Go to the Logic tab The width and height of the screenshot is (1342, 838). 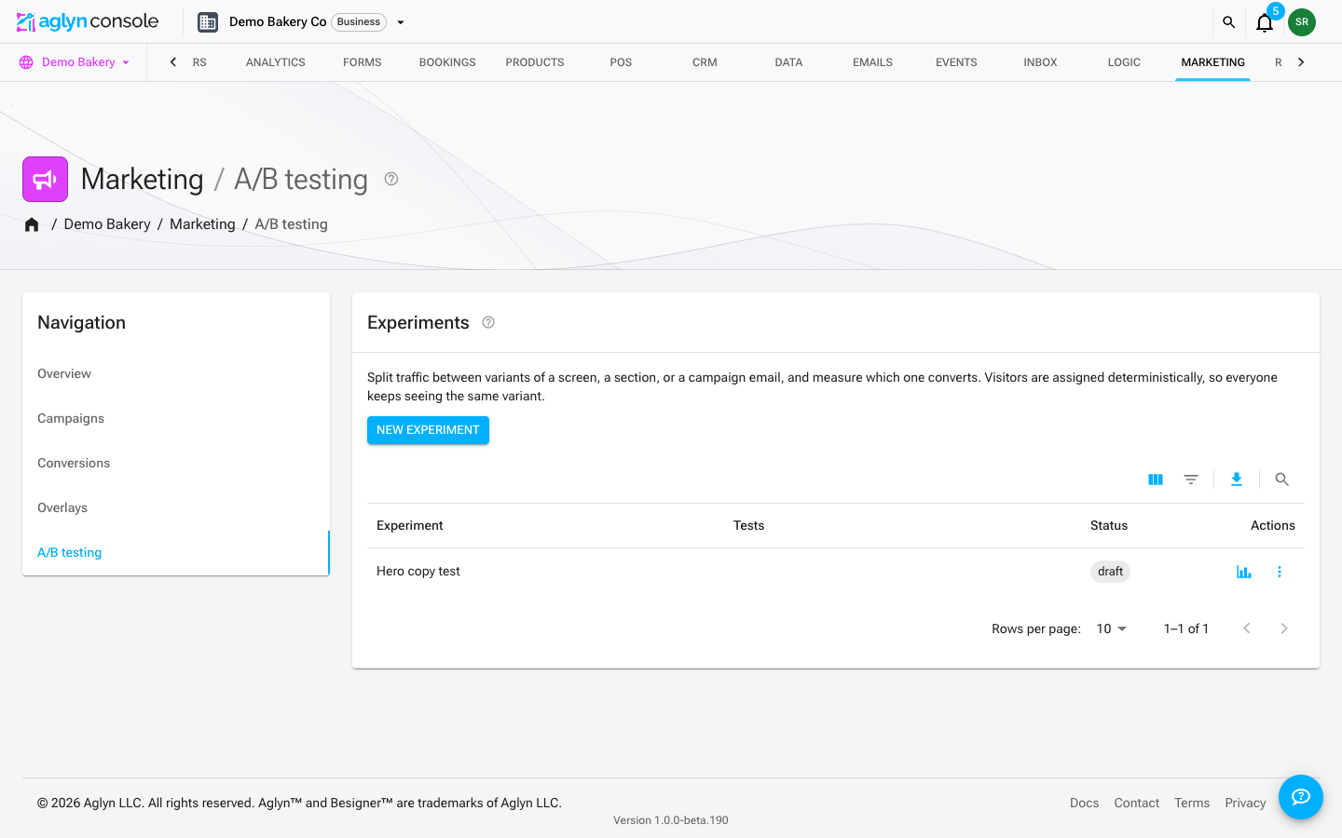click(x=1124, y=62)
